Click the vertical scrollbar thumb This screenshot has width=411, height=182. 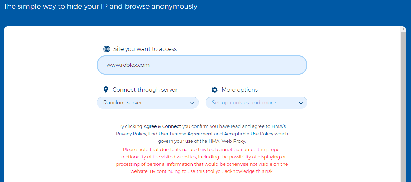[x=404, y=105]
